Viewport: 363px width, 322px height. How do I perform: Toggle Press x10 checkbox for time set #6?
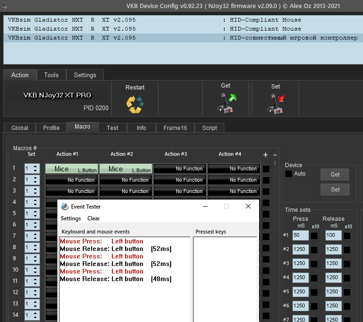(314, 306)
